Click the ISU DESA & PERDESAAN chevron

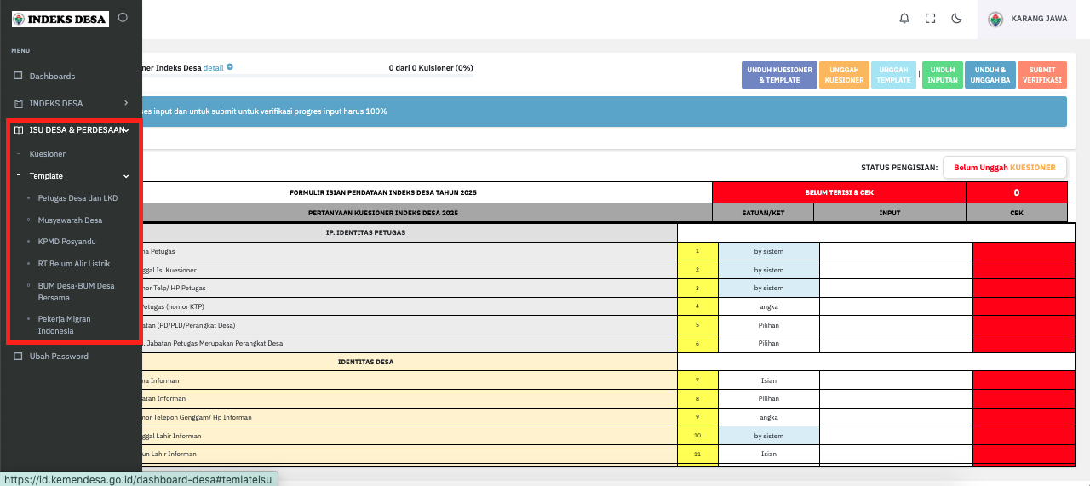tap(126, 130)
